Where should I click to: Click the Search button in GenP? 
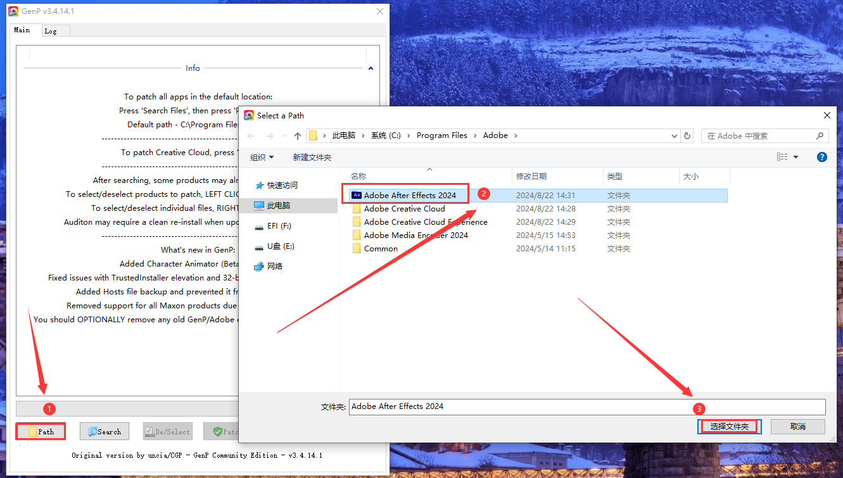point(105,432)
